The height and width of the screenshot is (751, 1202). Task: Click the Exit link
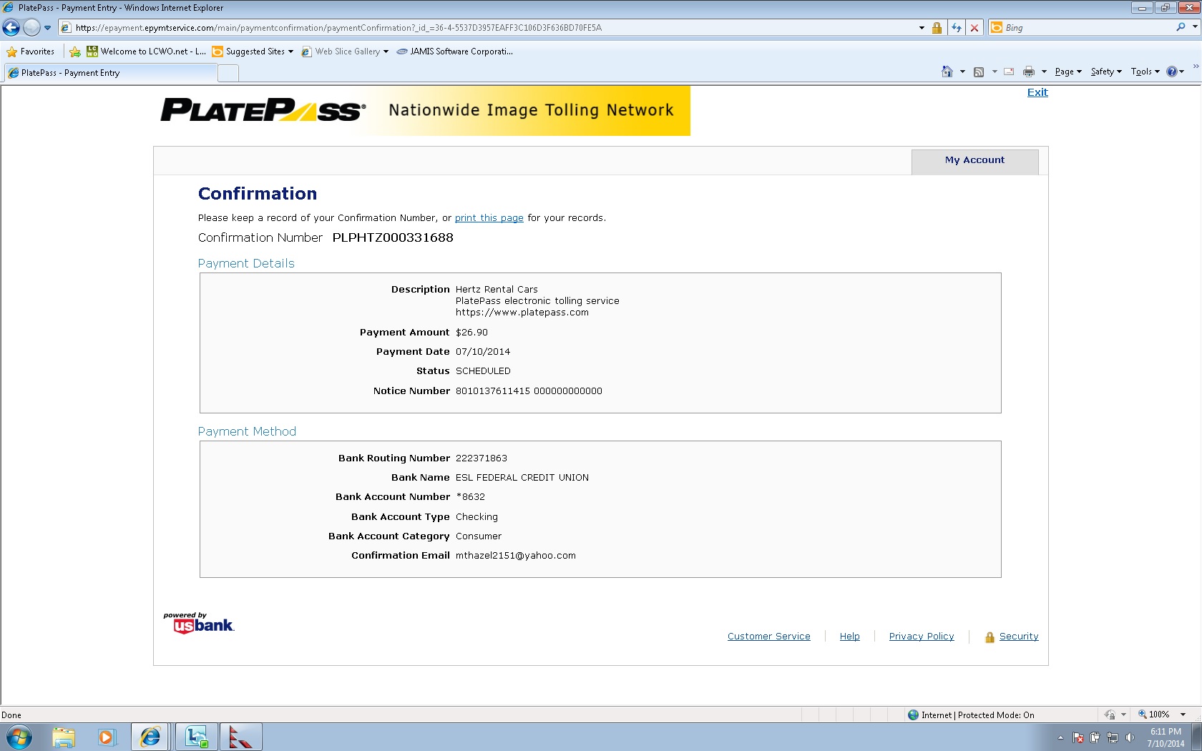1037,92
